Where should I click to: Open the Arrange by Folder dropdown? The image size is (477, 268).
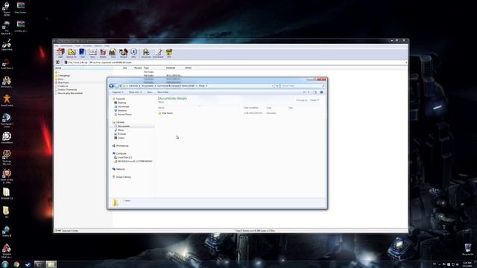[315, 100]
